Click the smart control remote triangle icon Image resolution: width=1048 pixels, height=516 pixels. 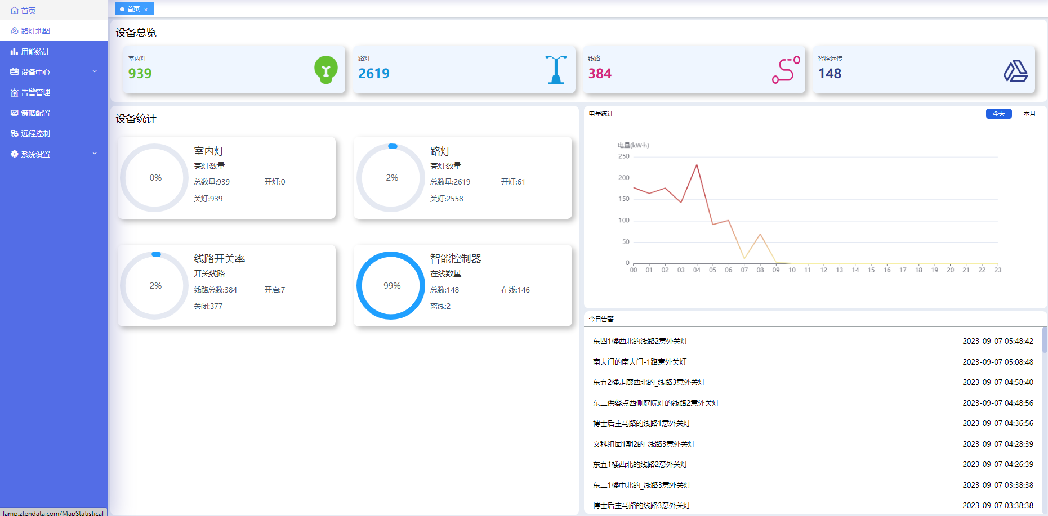1015,71
